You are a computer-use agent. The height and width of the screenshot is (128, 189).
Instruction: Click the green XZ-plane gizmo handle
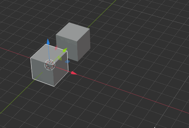tap(60, 58)
